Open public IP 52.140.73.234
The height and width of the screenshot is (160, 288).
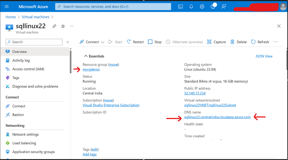pos(195,93)
